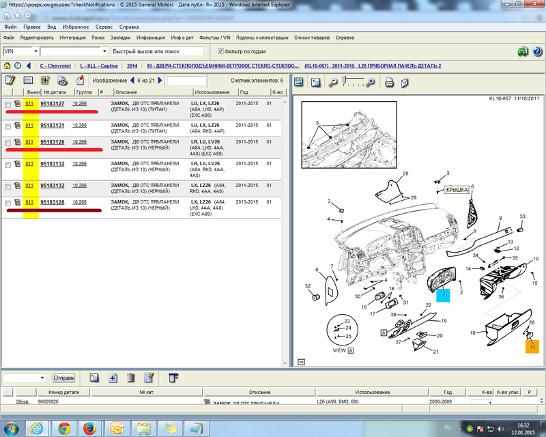
Task: Open the Windows Start menu
Action: click(11, 428)
